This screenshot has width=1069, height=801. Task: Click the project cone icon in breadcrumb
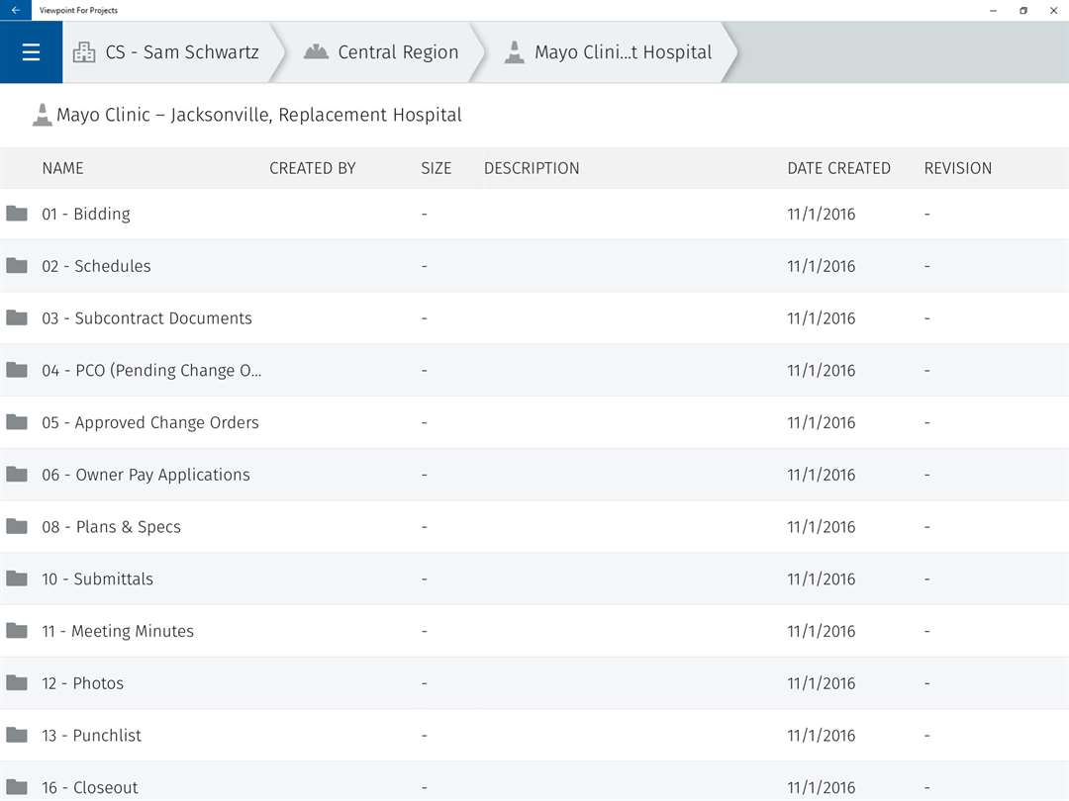pyautogui.click(x=514, y=51)
